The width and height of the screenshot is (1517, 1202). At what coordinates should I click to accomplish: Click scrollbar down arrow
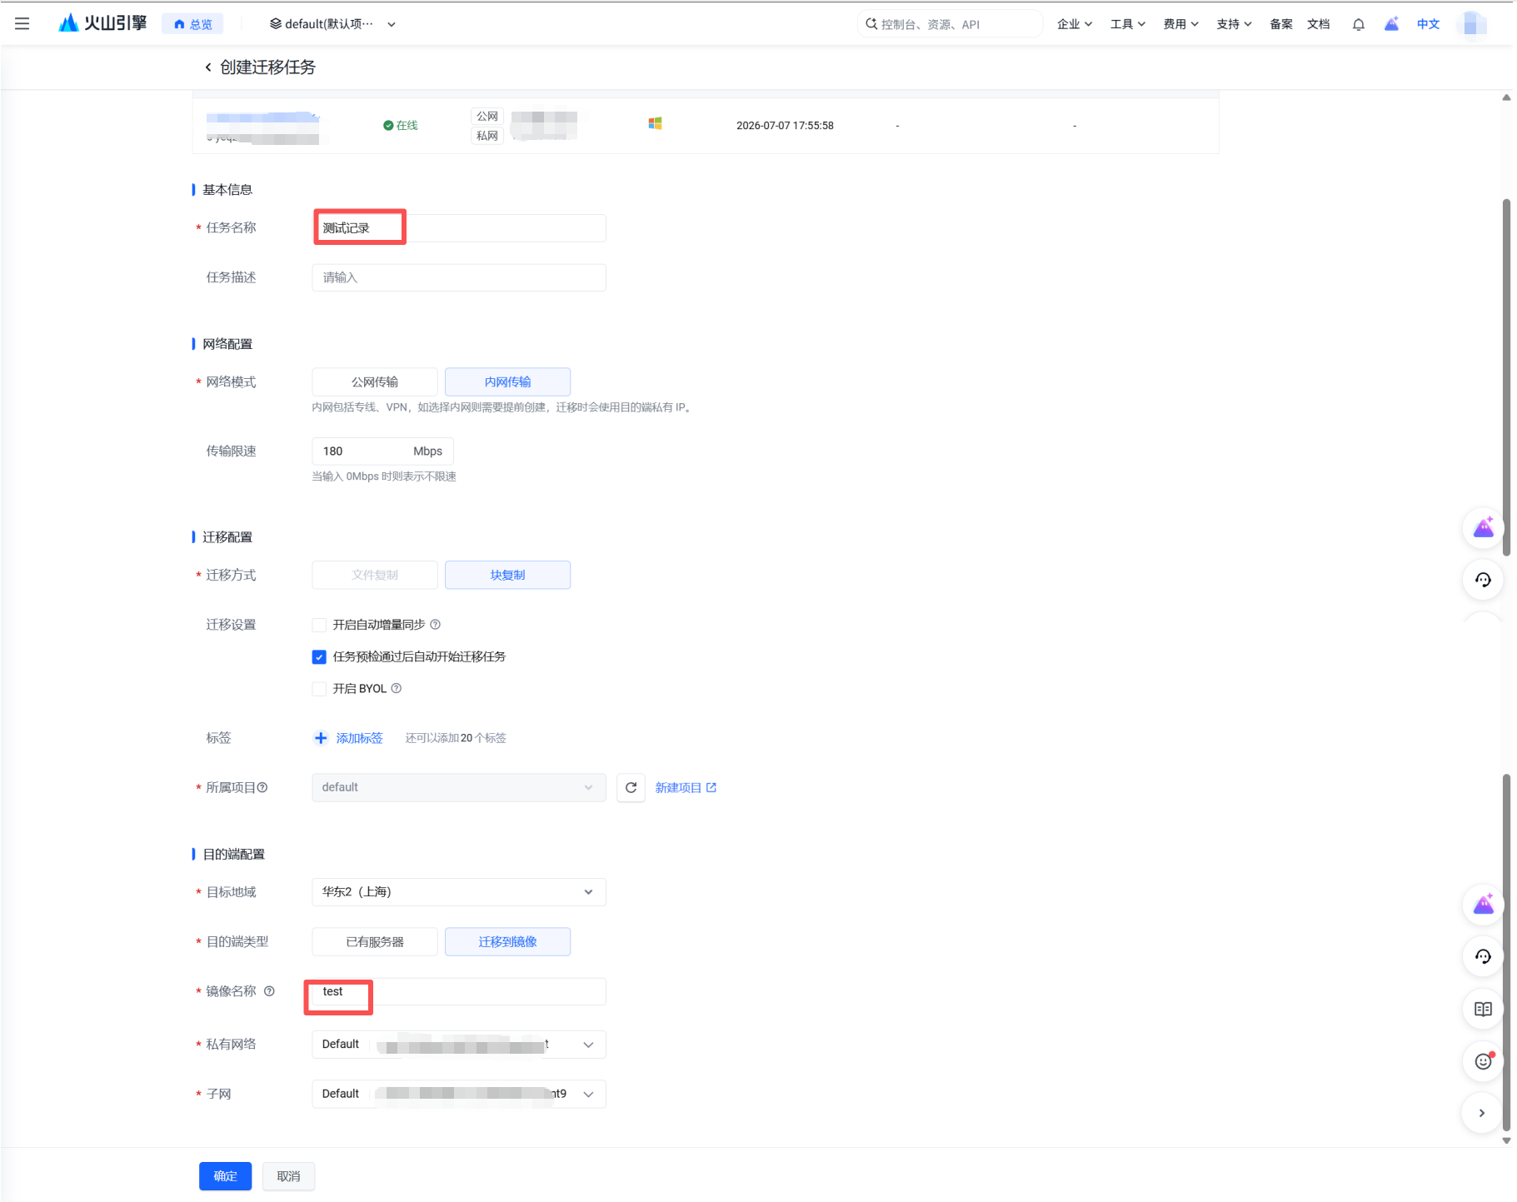coord(1507,1141)
